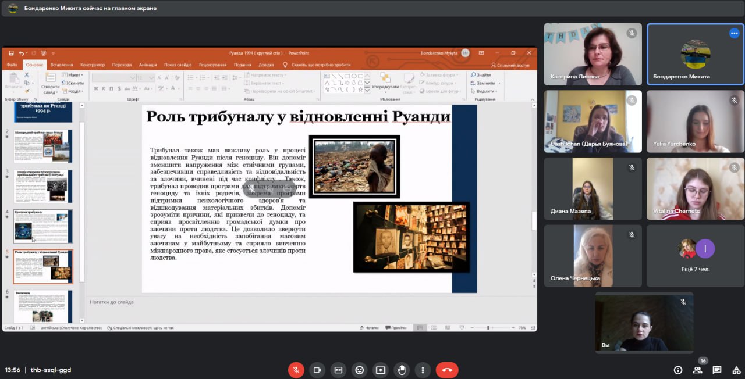
Task: Cut the selection with the scissors icon
Action: click(27, 75)
